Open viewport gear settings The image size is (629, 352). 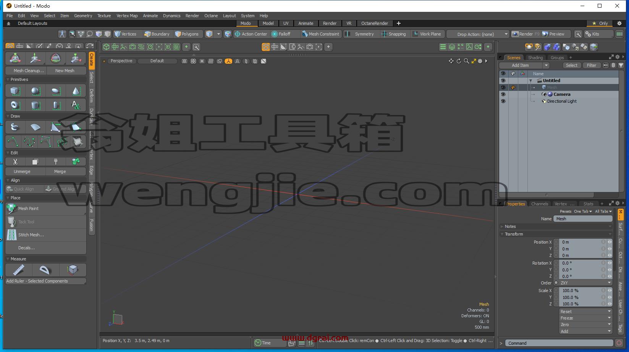click(x=480, y=61)
